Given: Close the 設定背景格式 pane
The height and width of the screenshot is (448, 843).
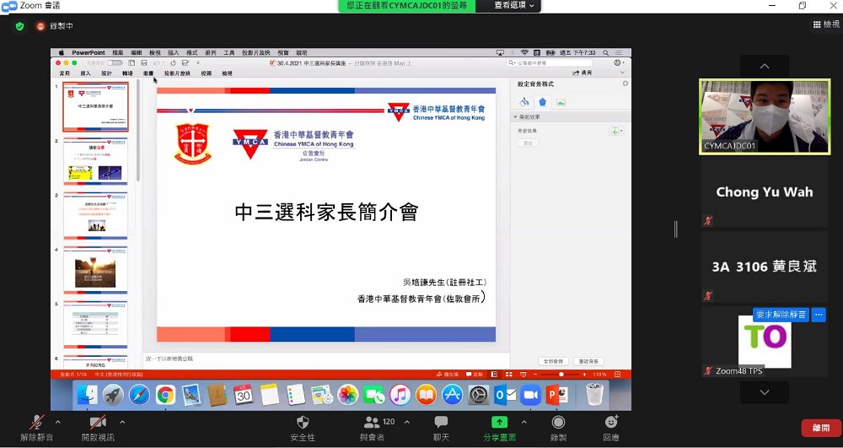Looking at the screenshot, I should pyautogui.click(x=626, y=84).
